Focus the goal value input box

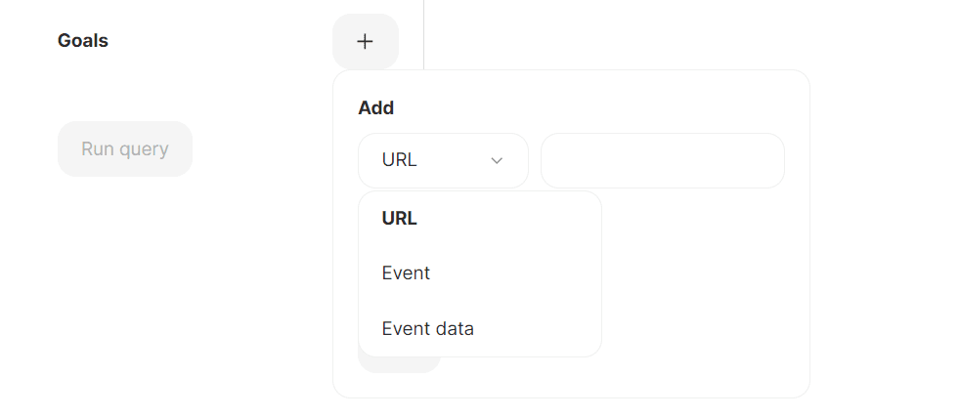coord(662,160)
